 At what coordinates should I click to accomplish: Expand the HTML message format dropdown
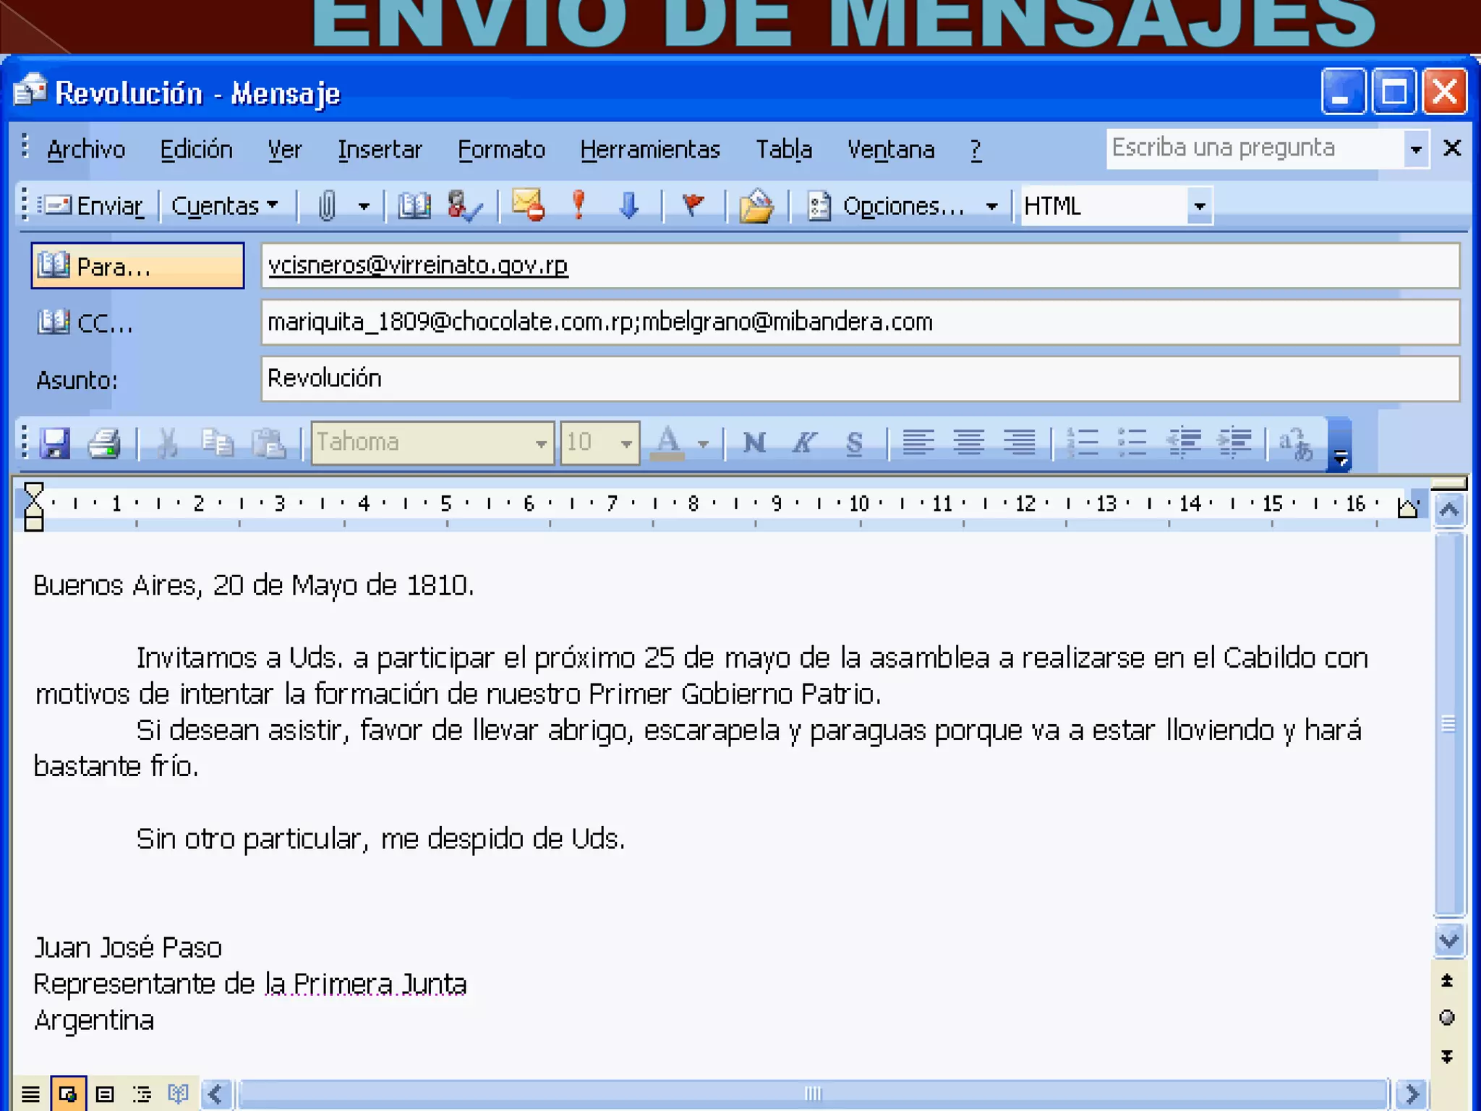[1199, 206]
